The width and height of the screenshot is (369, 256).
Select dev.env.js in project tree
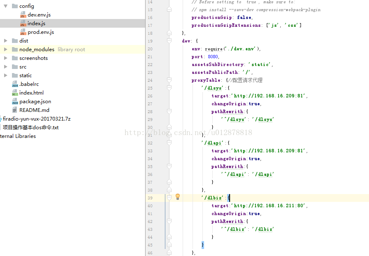click(x=39, y=15)
